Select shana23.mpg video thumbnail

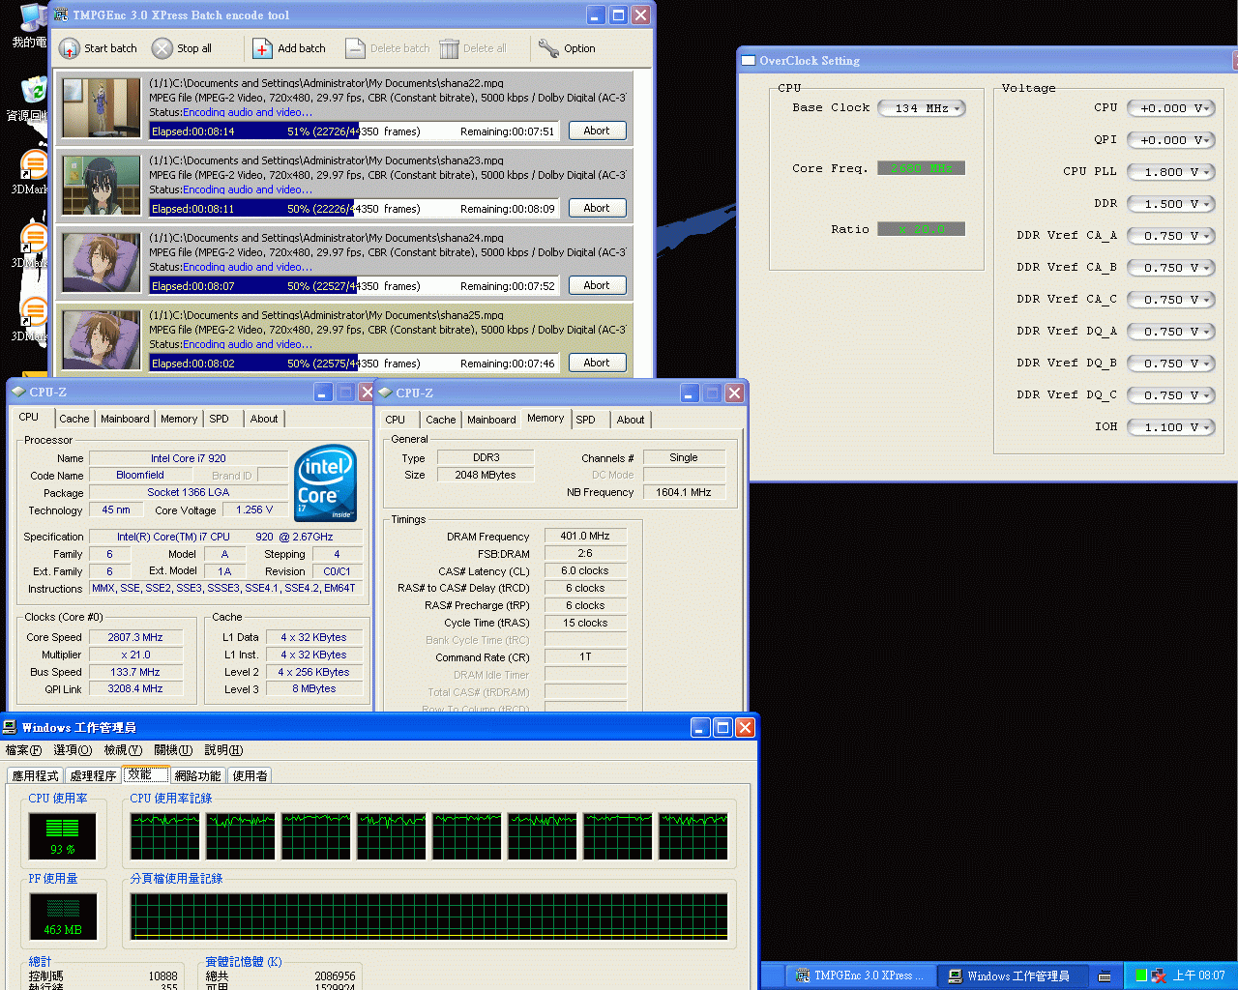pyautogui.click(x=102, y=185)
